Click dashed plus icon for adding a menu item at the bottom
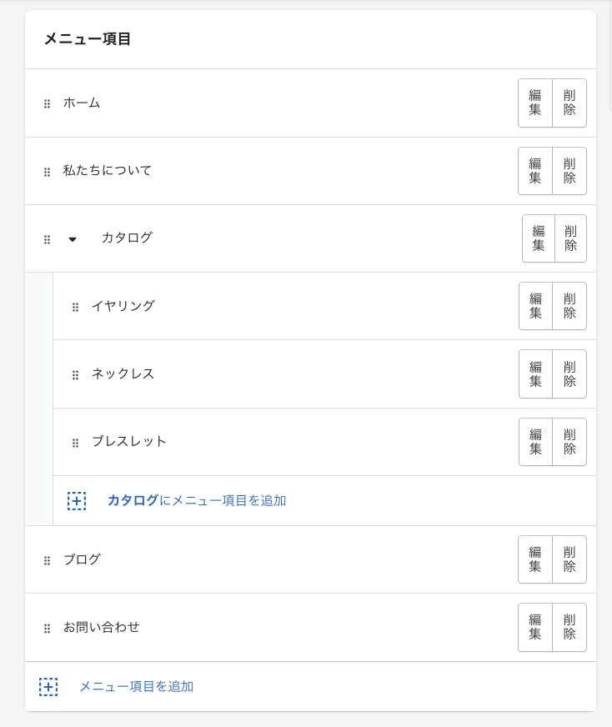This screenshot has height=727, width=612. [48, 687]
